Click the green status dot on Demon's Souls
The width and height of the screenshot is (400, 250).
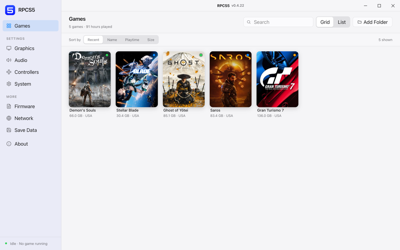(107, 55)
